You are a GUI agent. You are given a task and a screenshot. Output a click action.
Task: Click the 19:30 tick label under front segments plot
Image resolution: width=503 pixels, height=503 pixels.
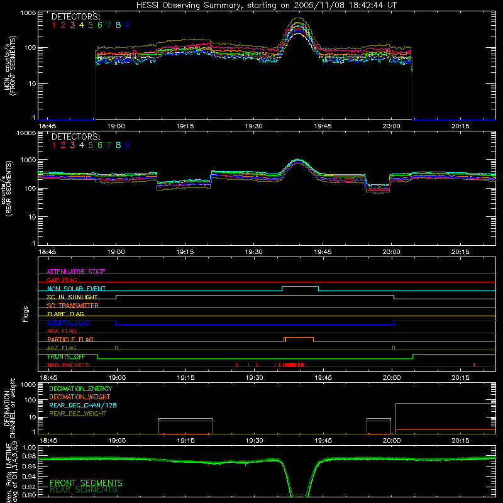click(x=254, y=126)
